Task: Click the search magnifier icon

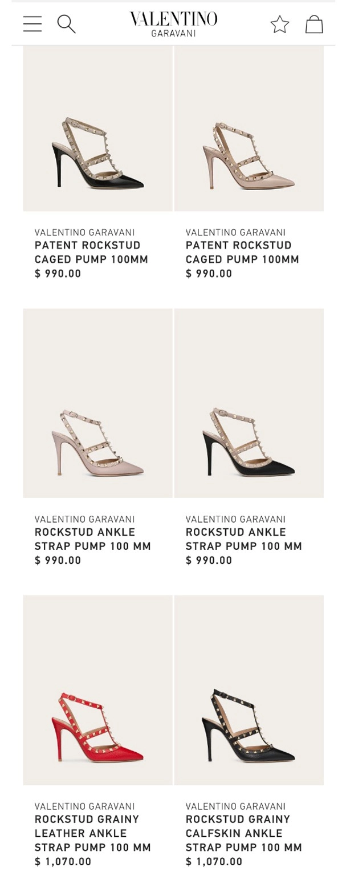Action: (x=66, y=24)
